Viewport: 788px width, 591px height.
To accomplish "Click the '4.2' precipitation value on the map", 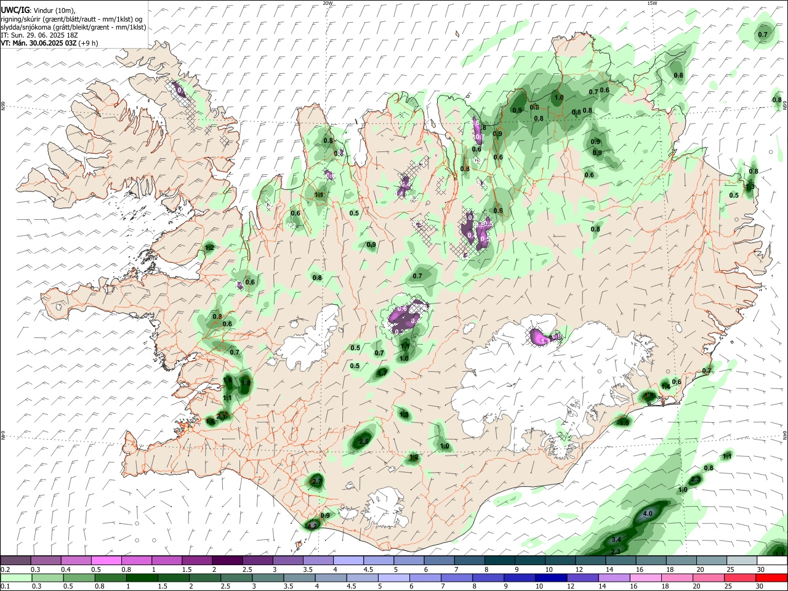I will (312, 526).
